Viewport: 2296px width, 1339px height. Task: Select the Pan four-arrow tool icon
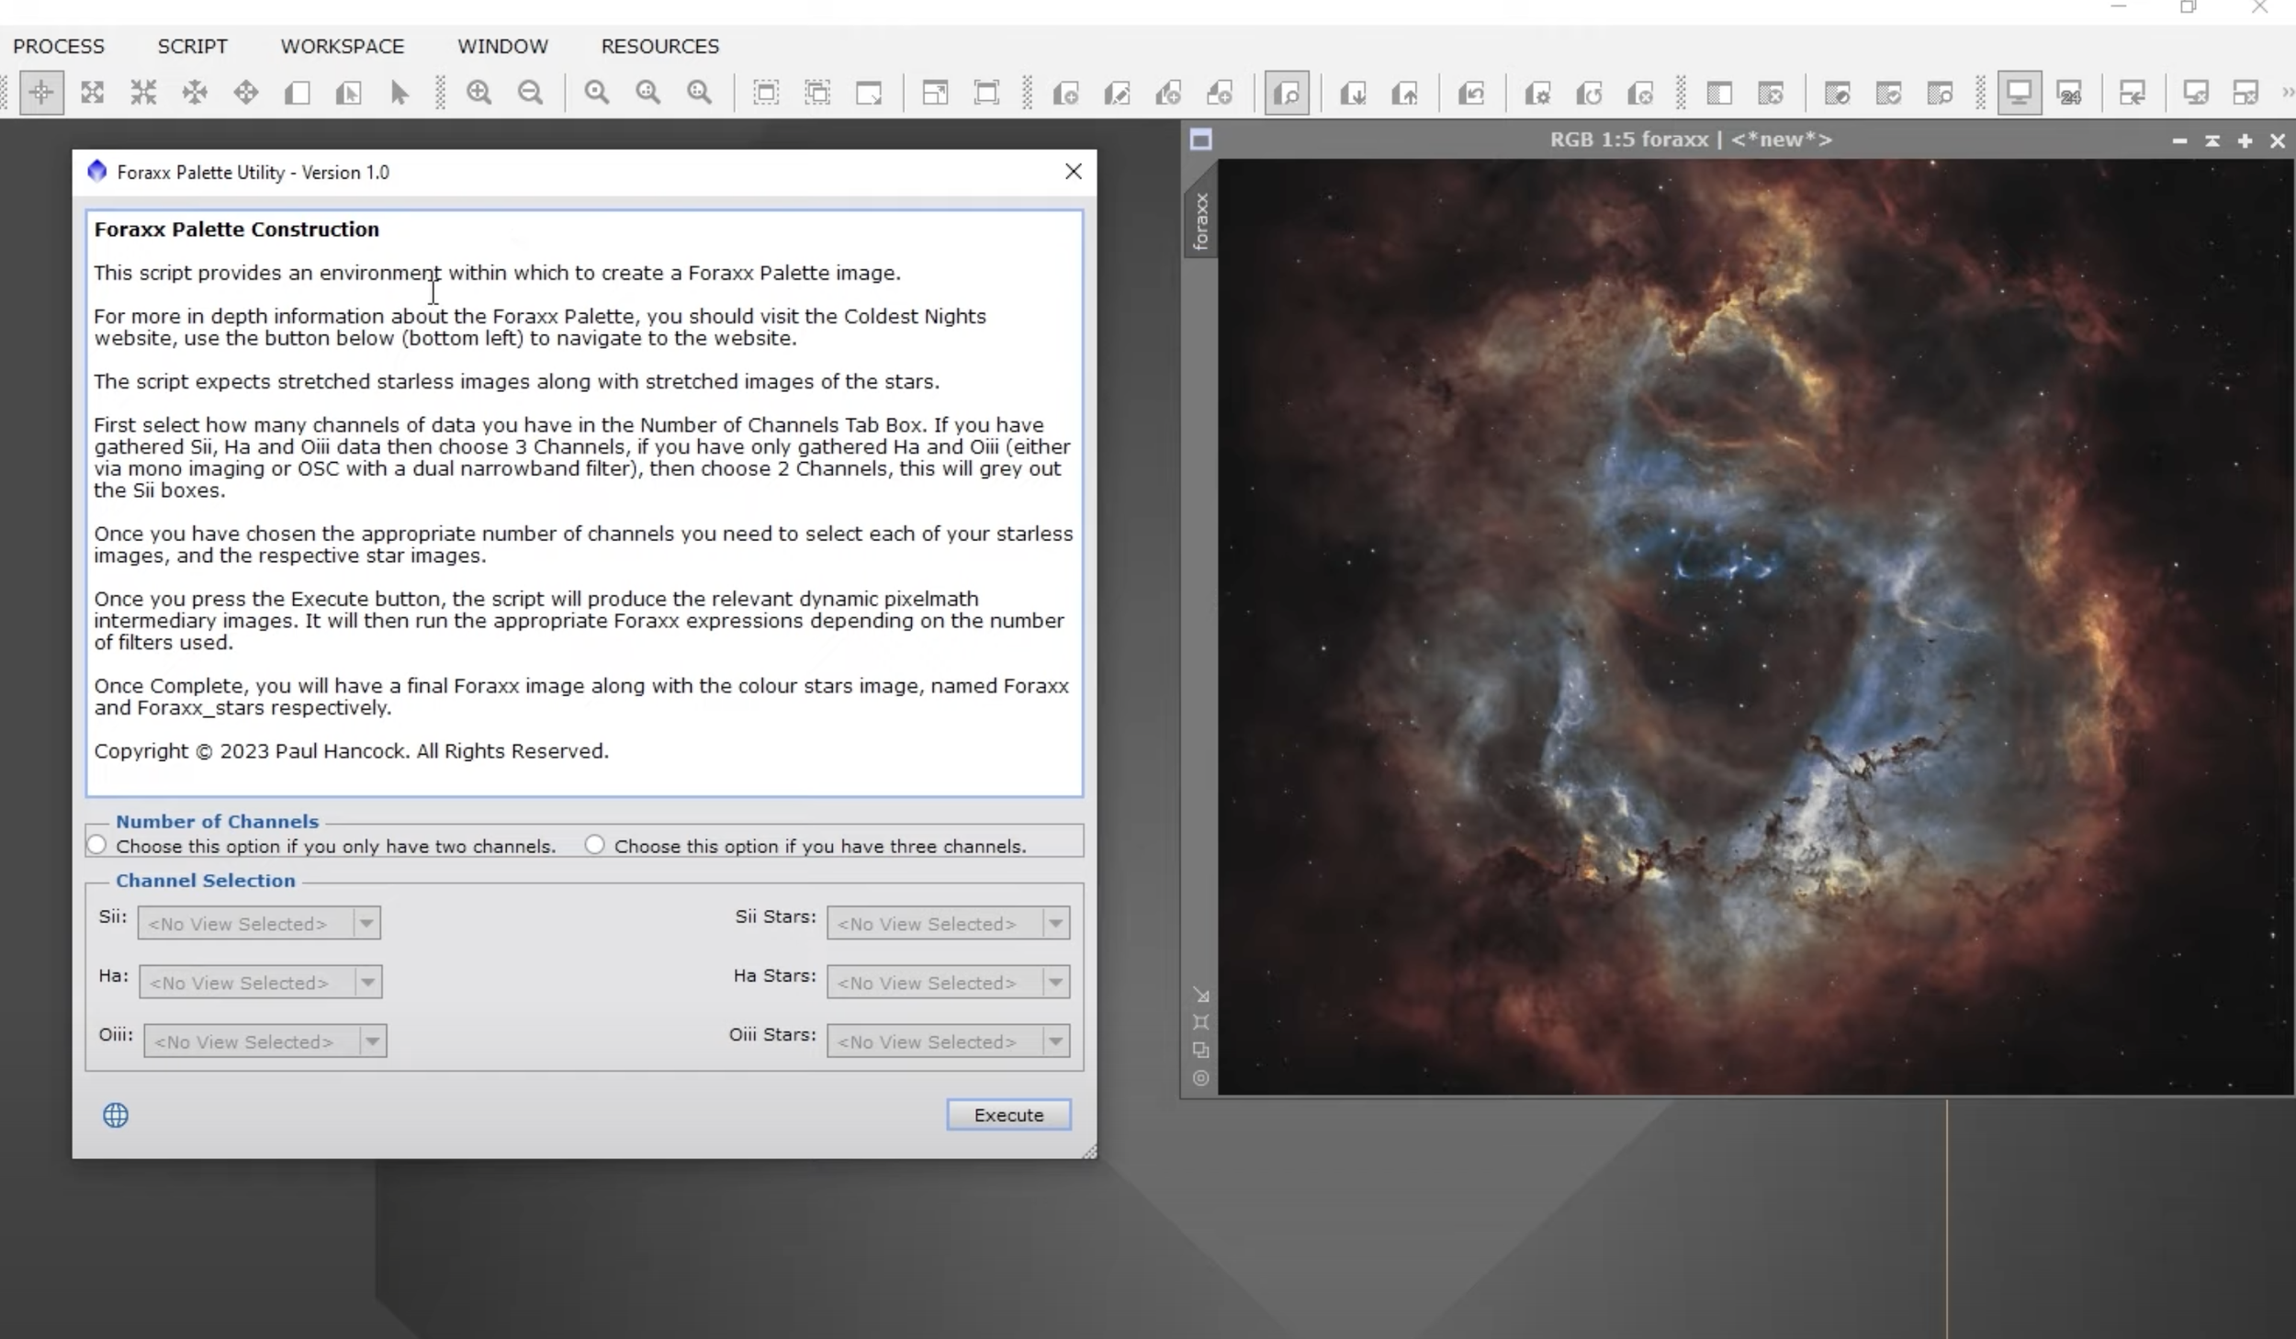click(x=245, y=93)
